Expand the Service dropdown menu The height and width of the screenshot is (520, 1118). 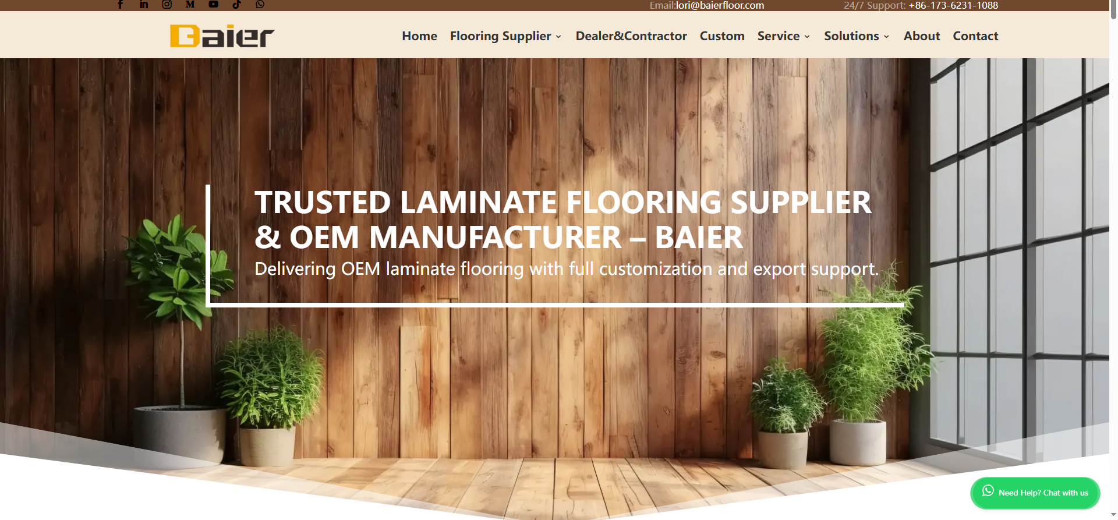[784, 36]
